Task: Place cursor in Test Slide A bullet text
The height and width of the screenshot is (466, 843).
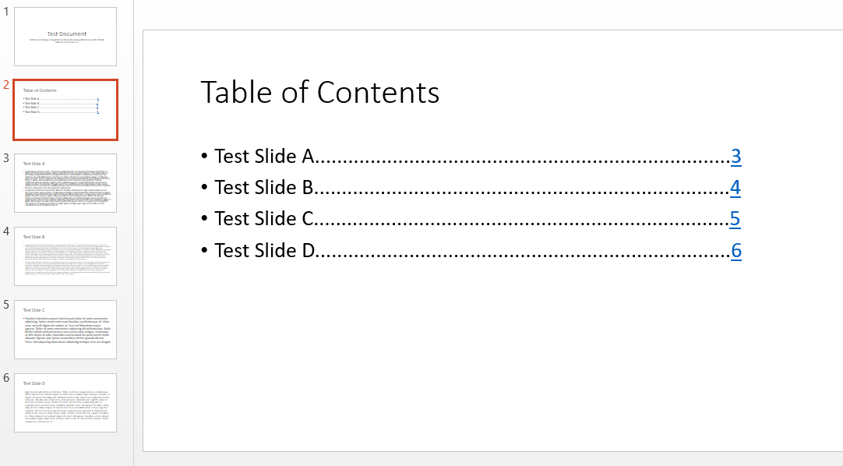Action: (263, 157)
